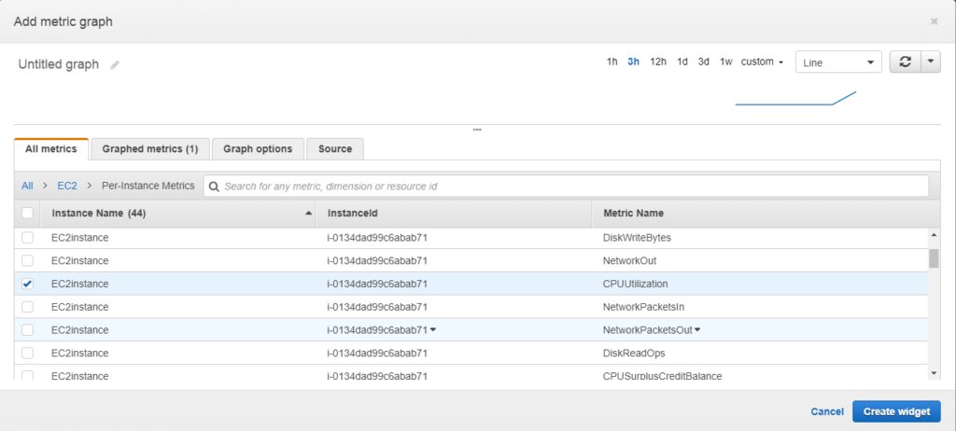
Task: Open the InstanceId dropdown arrow in NetworkPacketsOut row
Action: click(x=433, y=330)
